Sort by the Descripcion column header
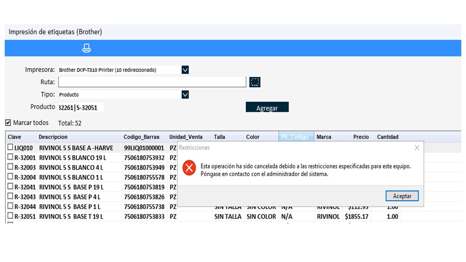The height and width of the screenshot is (262, 466). pyautogui.click(x=53, y=137)
